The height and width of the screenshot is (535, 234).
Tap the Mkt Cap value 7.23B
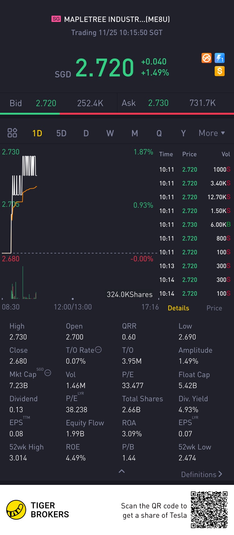[x=19, y=386]
